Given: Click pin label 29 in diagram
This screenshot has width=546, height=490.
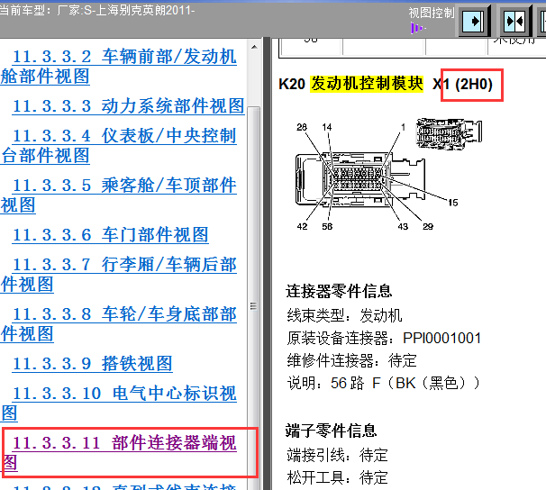Looking at the screenshot, I should [428, 227].
